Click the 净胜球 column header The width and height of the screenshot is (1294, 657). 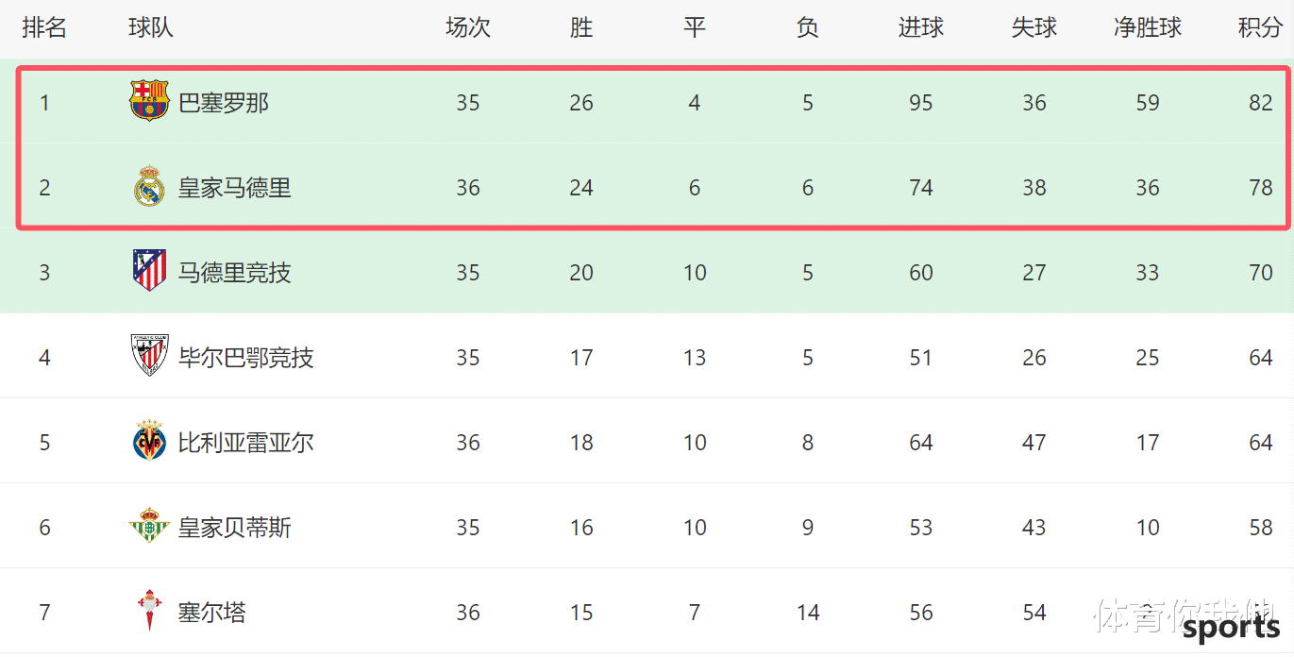tap(1148, 27)
